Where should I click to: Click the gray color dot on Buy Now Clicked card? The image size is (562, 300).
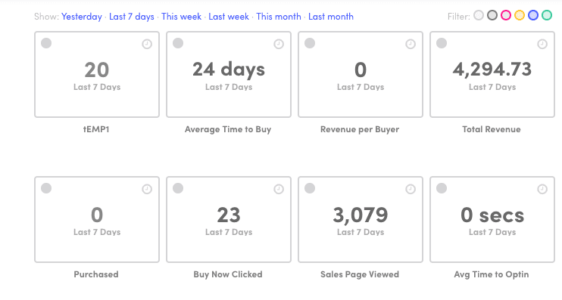click(x=178, y=188)
